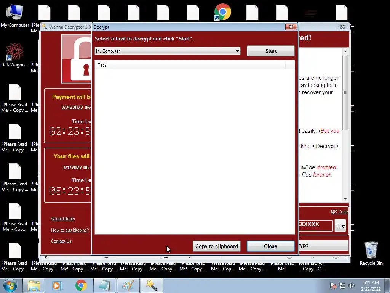Select the top-left !Please Read Me! - Copy file
390x293 pixels.
[15, 98]
